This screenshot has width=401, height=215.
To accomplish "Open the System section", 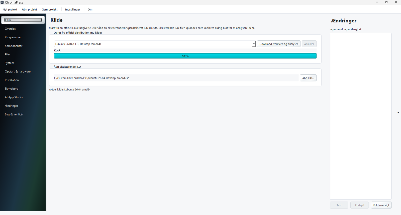I will (23, 63).
